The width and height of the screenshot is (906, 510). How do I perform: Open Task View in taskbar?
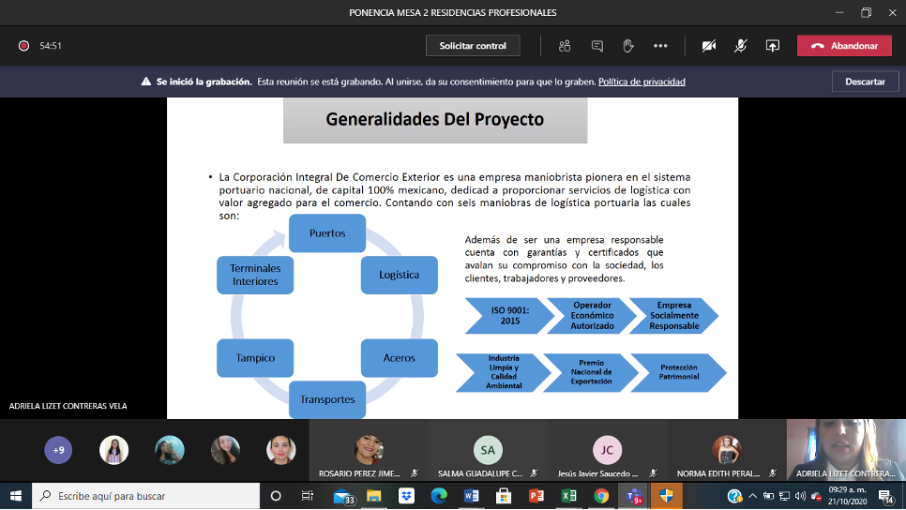(308, 496)
